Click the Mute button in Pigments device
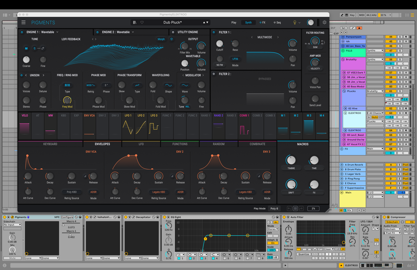417x270 pixels. (x=12, y=258)
